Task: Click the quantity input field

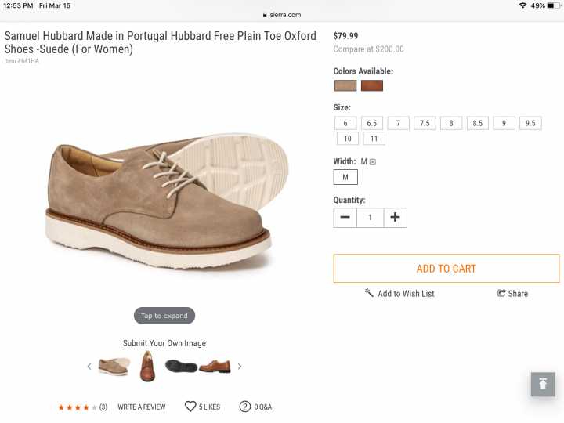Action: tap(370, 218)
